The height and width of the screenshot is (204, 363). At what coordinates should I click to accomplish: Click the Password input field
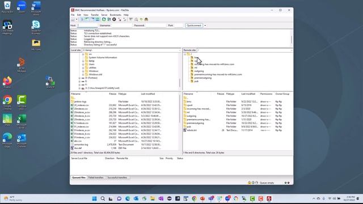[155, 25]
